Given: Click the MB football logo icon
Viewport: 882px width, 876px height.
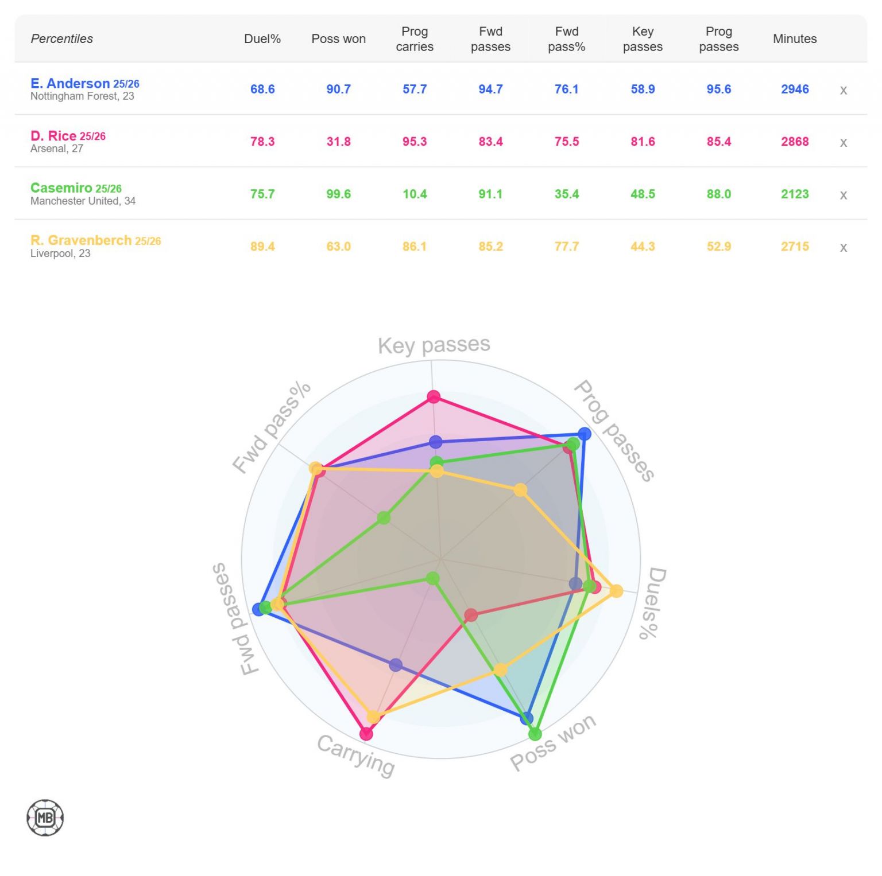Looking at the screenshot, I should click(45, 817).
